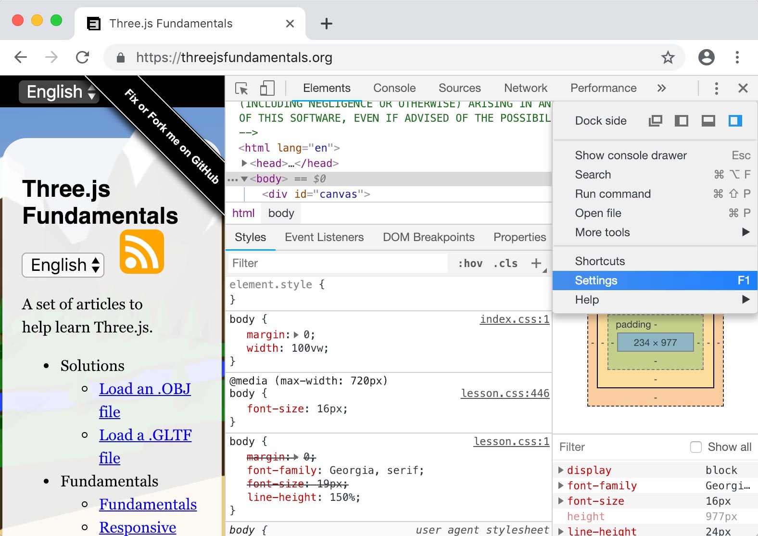Open the Fundamentals article link

pos(148,504)
